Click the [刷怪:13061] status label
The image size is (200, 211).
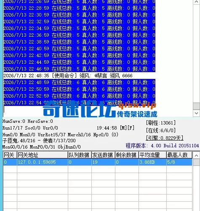(161, 123)
